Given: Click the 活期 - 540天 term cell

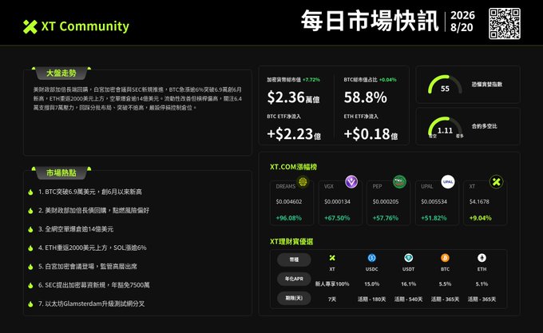Looking at the screenshot, I should pos(408,299).
